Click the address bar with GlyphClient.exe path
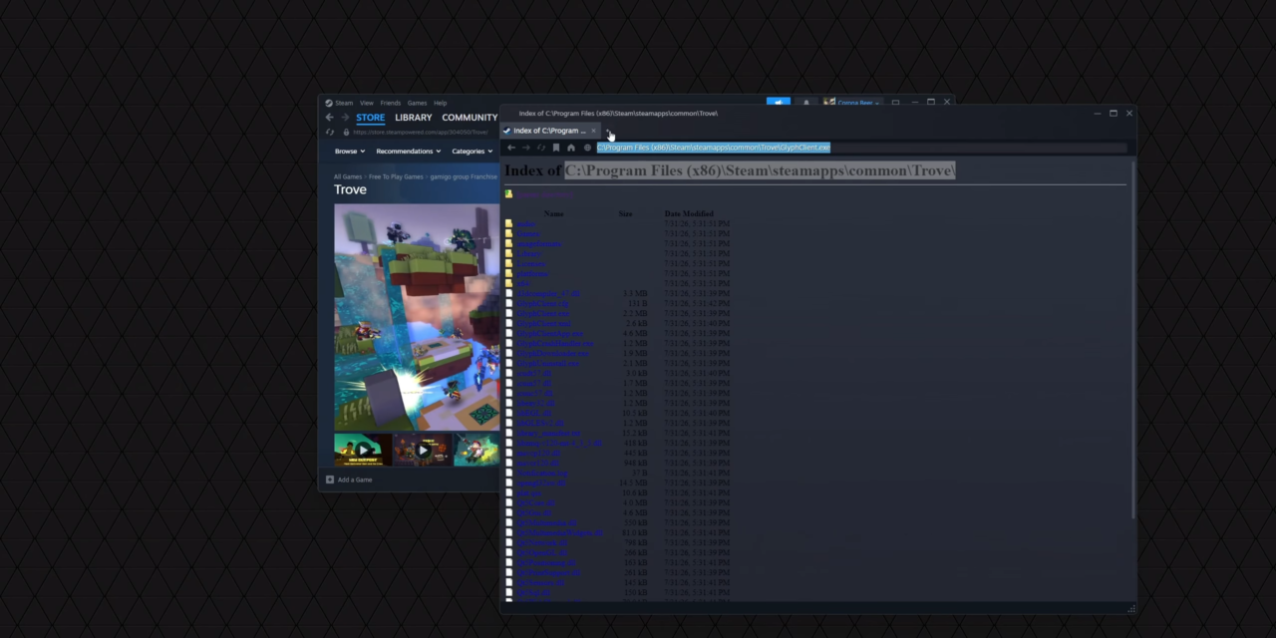 (861, 148)
